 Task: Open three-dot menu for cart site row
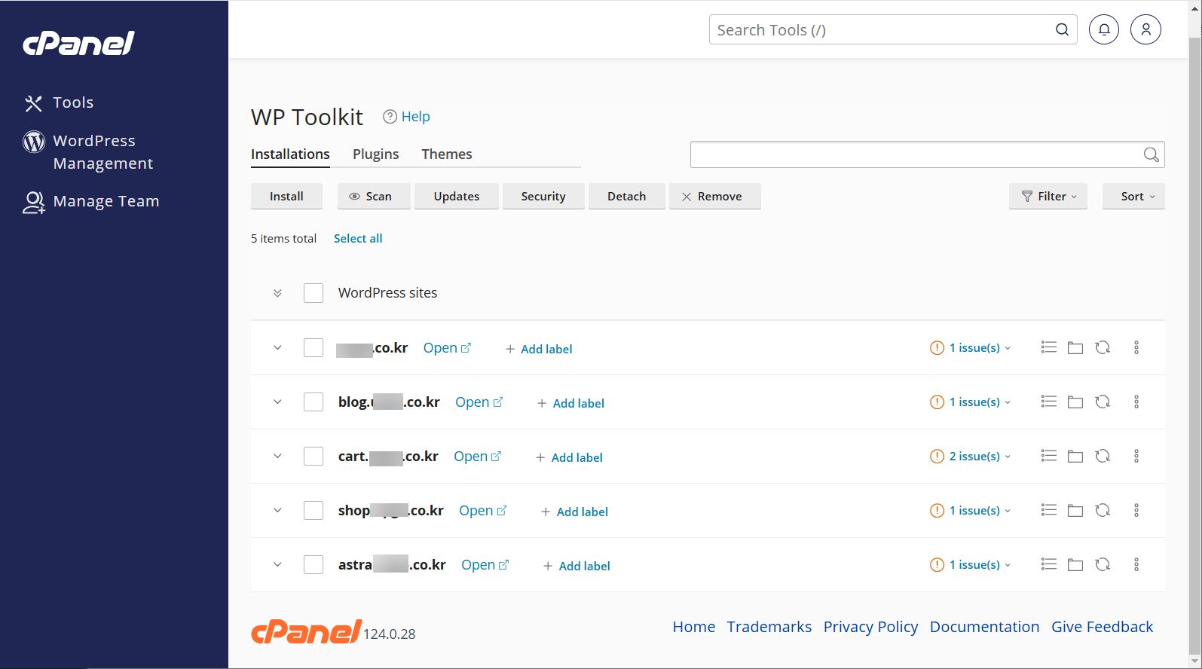[1136, 456]
